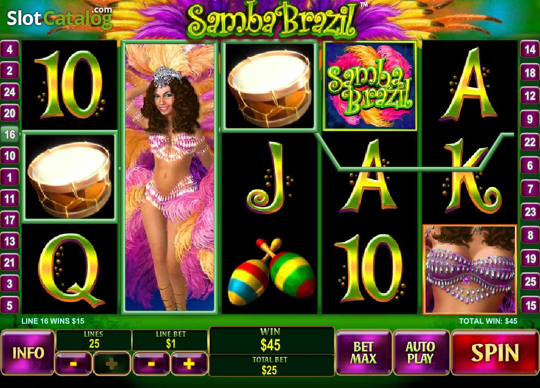This screenshot has width=540, height=388.
Task: Select payline number 4 marker
Action: tap(9, 50)
